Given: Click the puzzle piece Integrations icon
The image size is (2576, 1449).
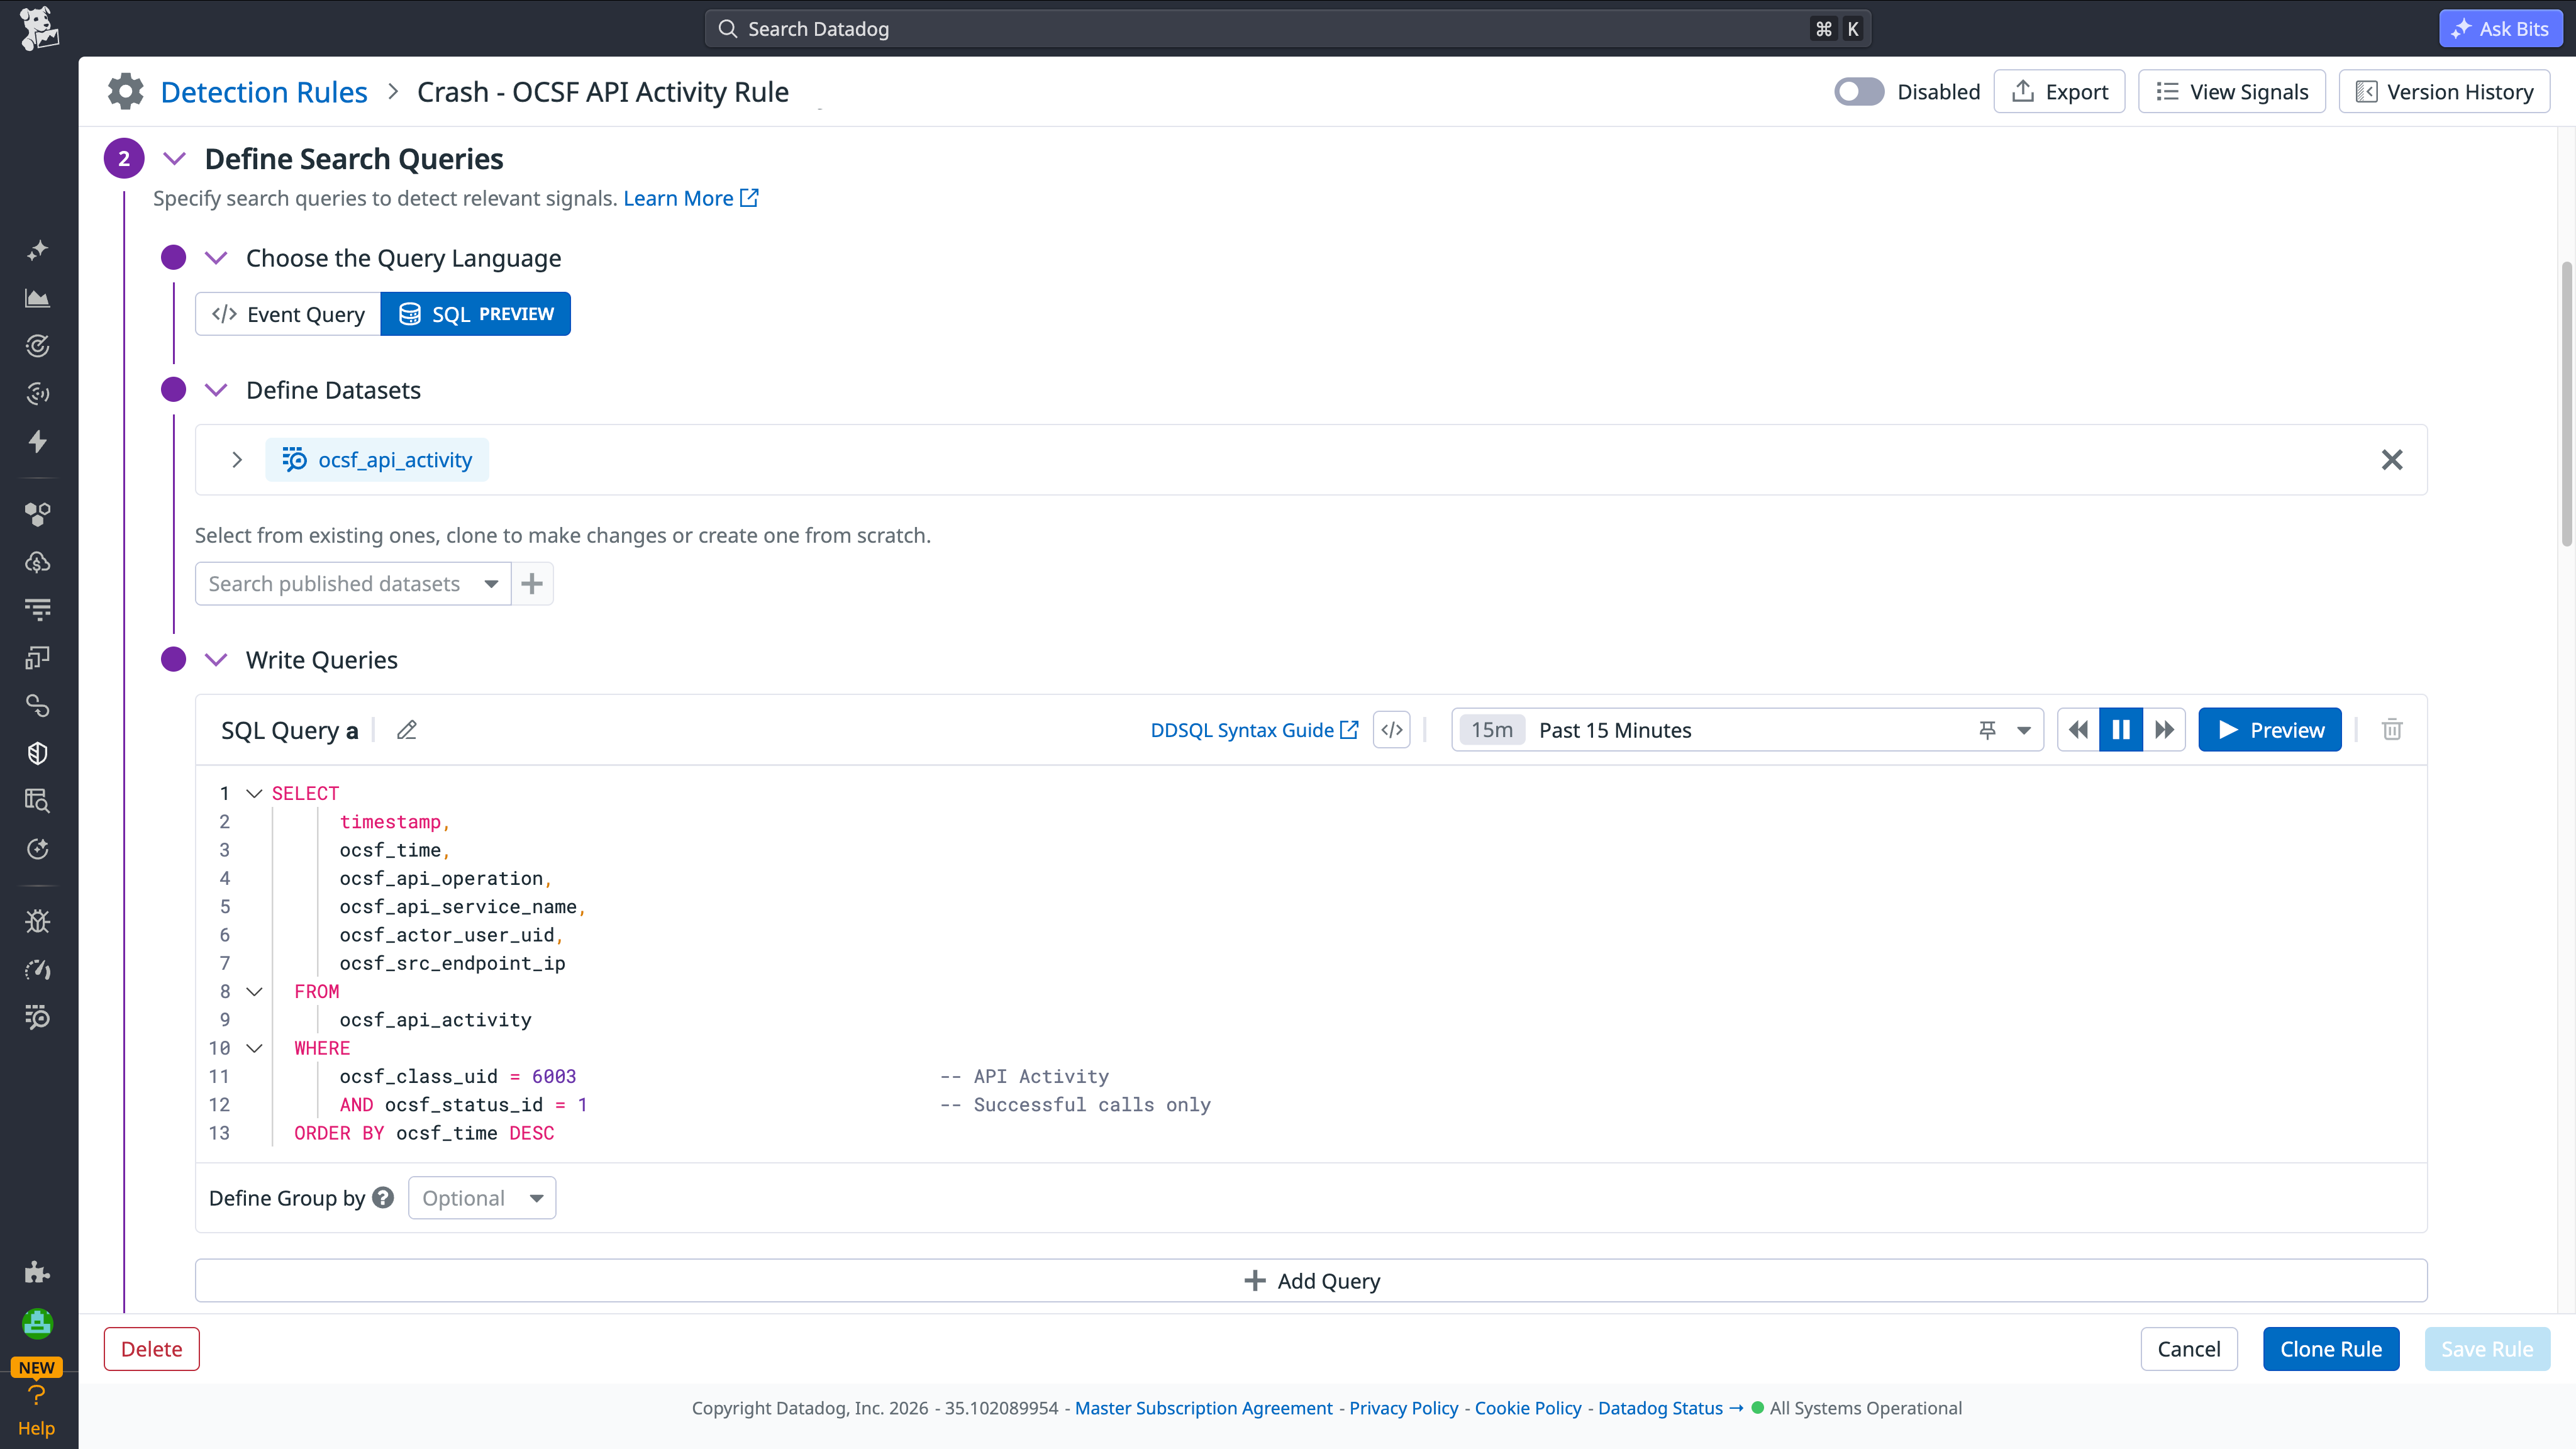Looking at the screenshot, I should pos(37,1271).
